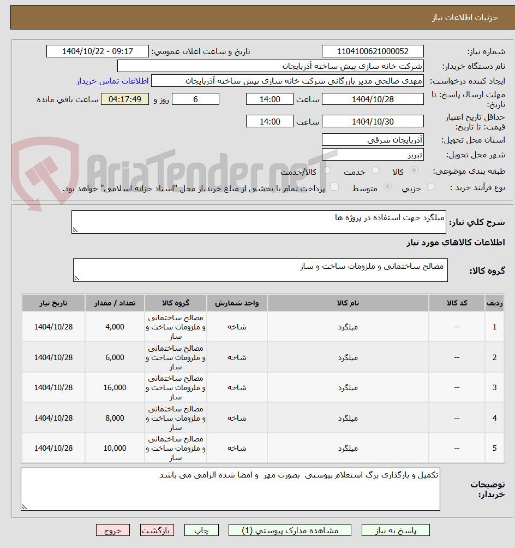Screen dimensions: 515x548
Task: Select the خدمت radio button
Action: (x=375, y=170)
